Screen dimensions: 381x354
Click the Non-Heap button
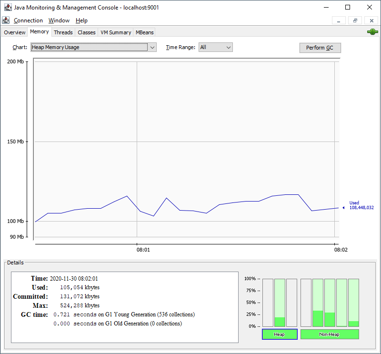click(330, 334)
